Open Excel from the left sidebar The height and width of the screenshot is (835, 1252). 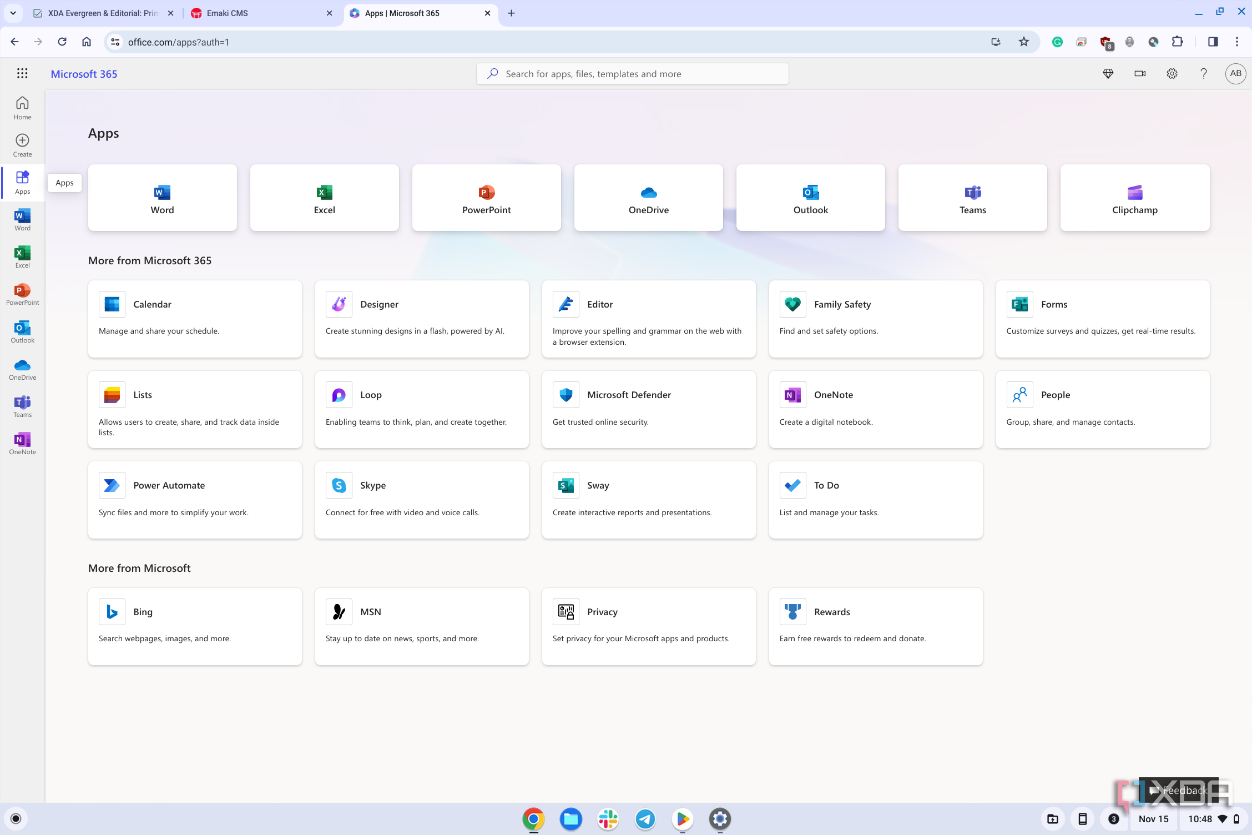22,257
